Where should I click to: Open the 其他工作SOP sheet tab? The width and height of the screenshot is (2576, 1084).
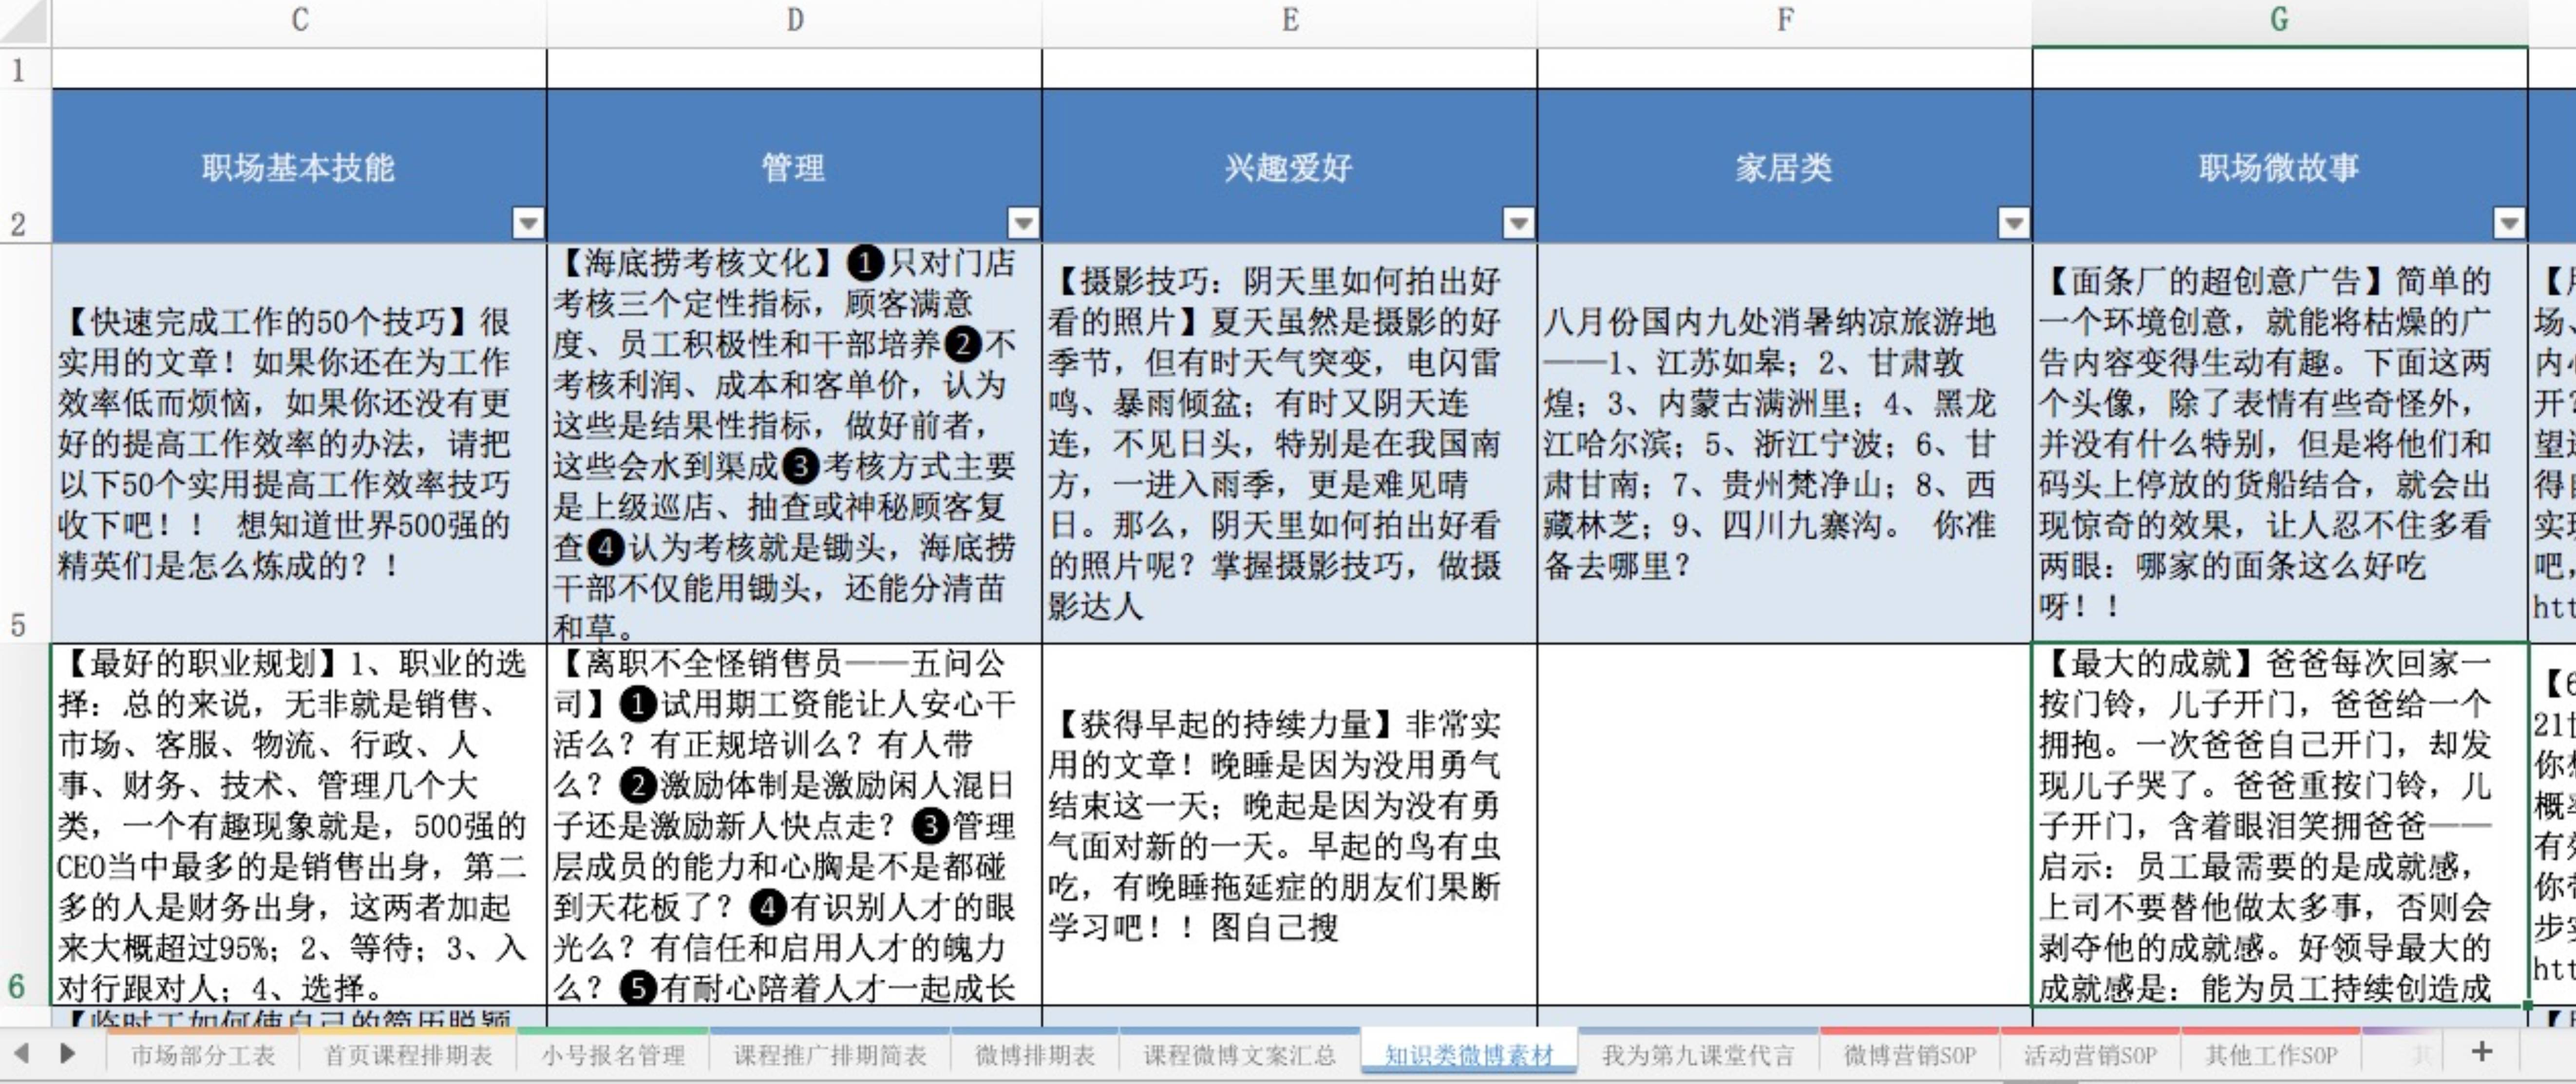point(2271,1055)
